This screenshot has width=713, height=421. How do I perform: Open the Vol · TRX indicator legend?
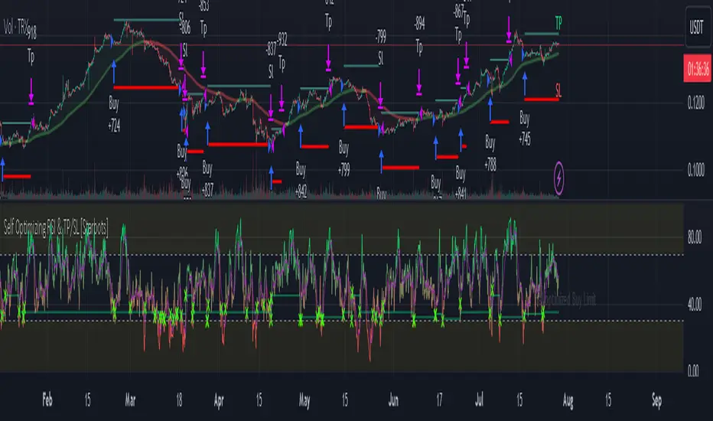pyautogui.click(x=16, y=27)
